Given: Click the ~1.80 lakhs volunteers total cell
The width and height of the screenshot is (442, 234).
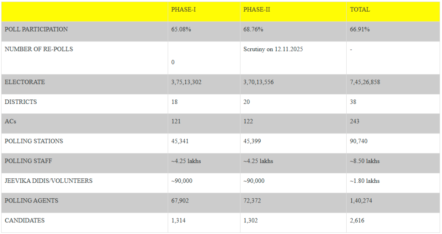Looking at the screenshot, I should click(x=364, y=181).
